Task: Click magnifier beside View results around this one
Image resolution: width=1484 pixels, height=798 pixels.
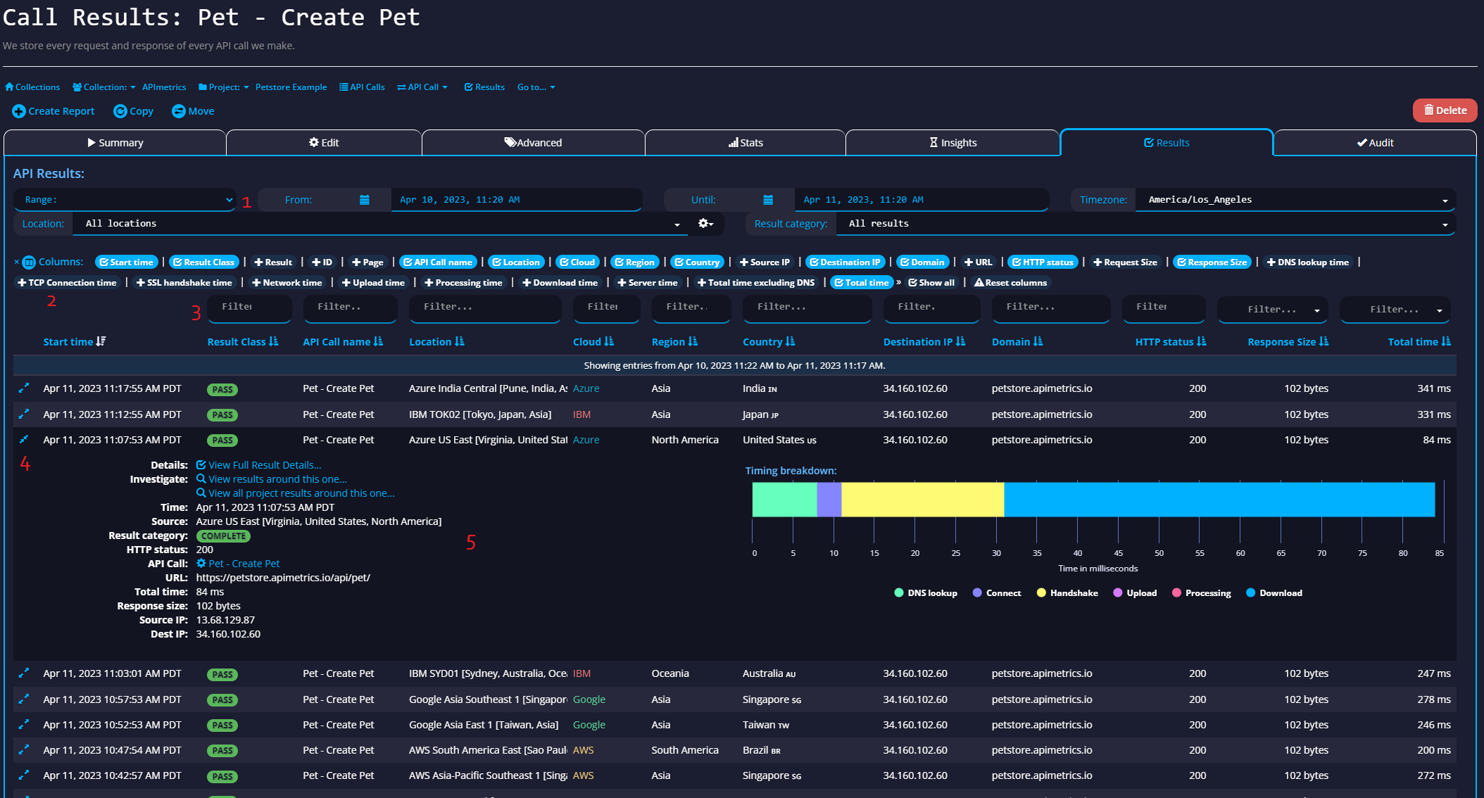Action: pyautogui.click(x=201, y=479)
